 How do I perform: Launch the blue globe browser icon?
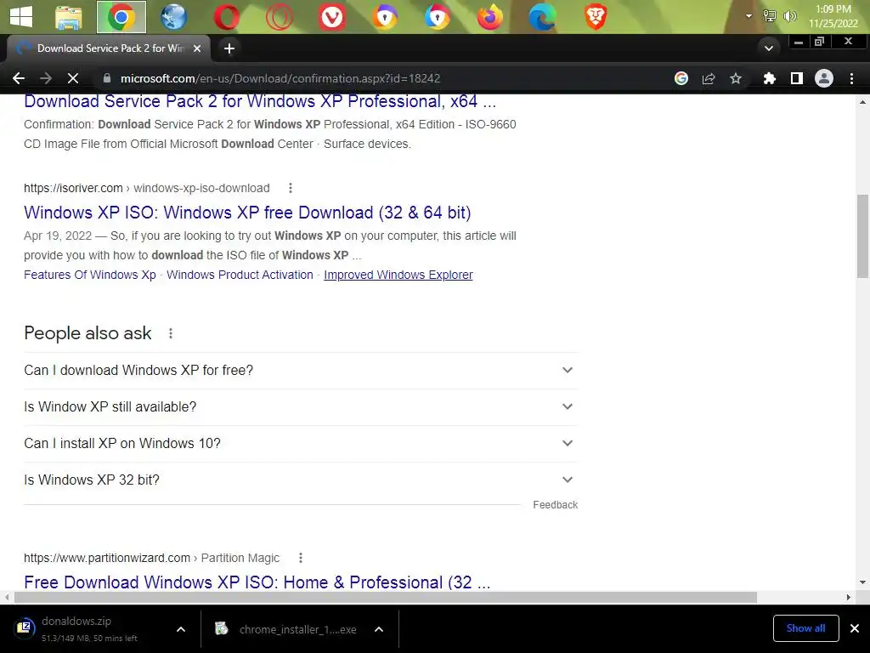coord(173,17)
